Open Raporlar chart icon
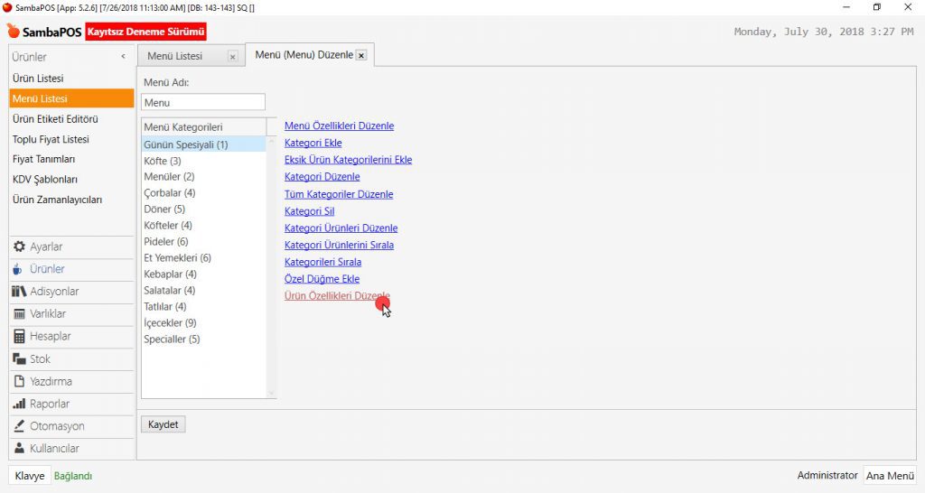 (x=19, y=405)
